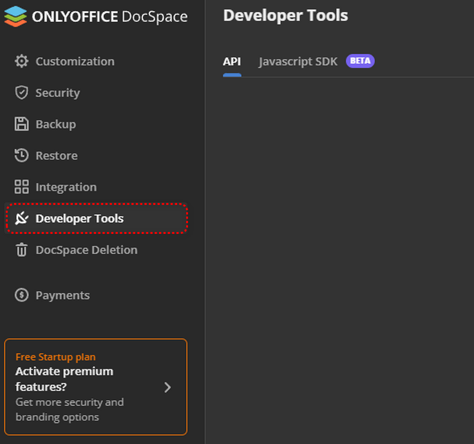The image size is (474, 444).
Task: Go to the Security section label
Action: point(57,93)
